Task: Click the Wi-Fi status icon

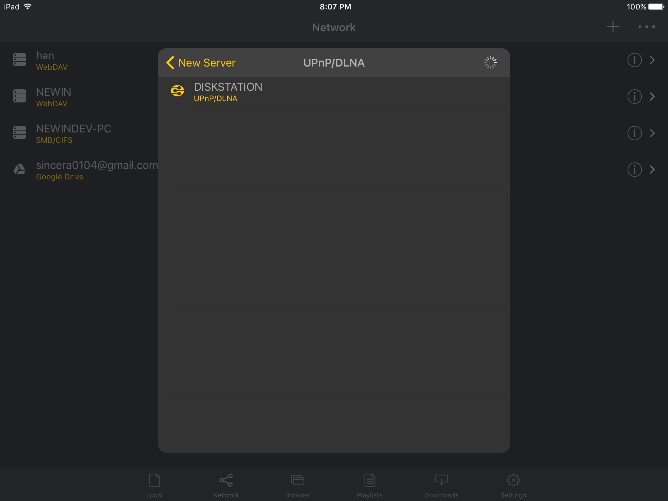Action: 28,7
